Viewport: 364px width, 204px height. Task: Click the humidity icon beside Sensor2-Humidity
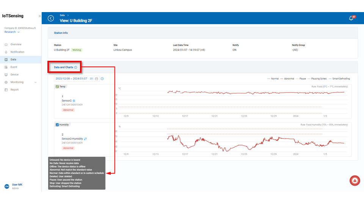(85, 139)
